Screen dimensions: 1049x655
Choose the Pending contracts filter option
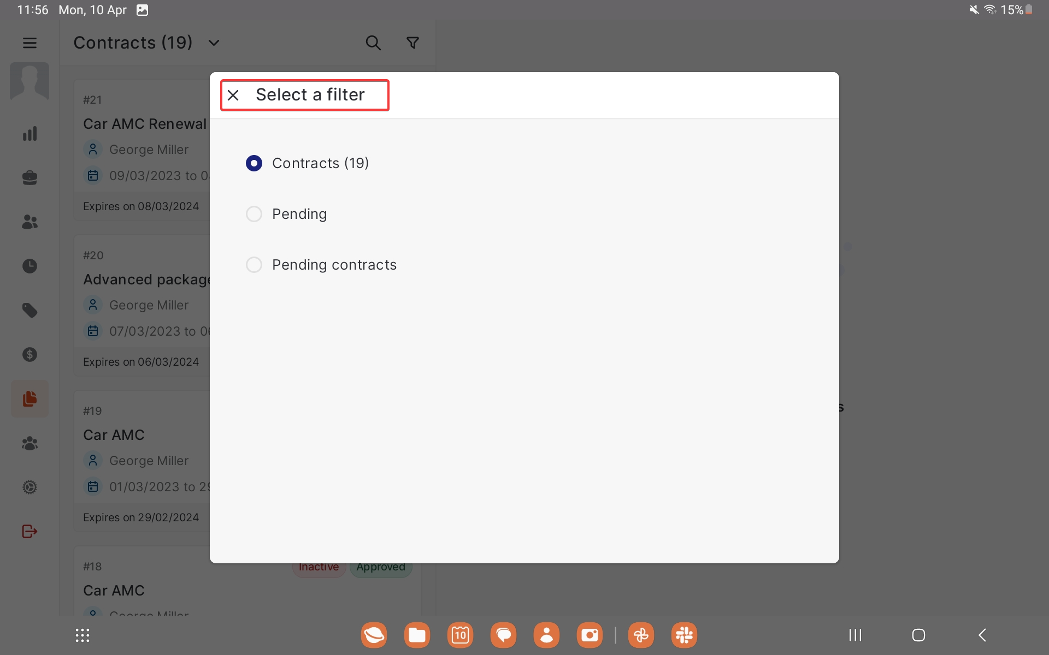tap(254, 265)
